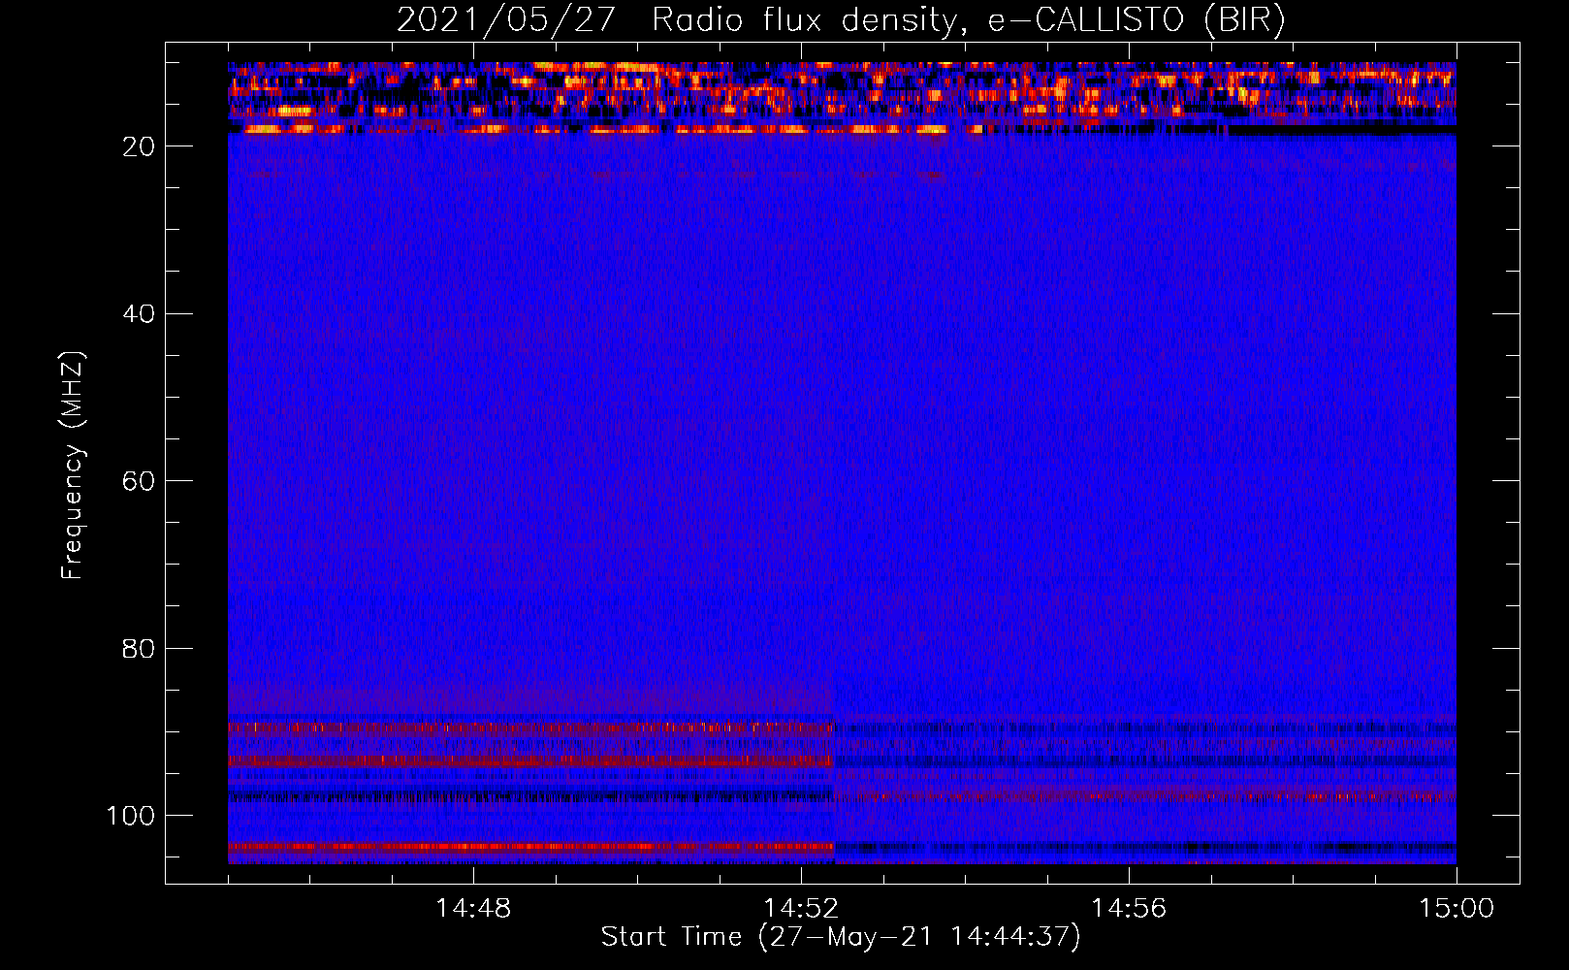Screen dimensions: 1569x970
Task: Click the 40 MHz frequency tick label
Action: (139, 314)
